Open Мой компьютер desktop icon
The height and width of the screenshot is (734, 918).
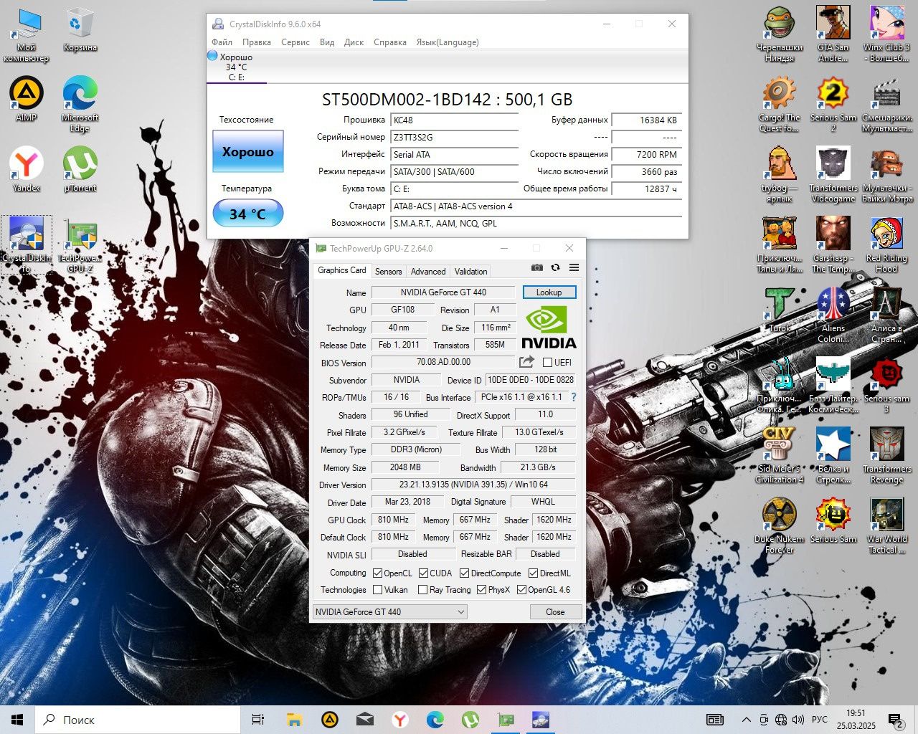pos(27,34)
